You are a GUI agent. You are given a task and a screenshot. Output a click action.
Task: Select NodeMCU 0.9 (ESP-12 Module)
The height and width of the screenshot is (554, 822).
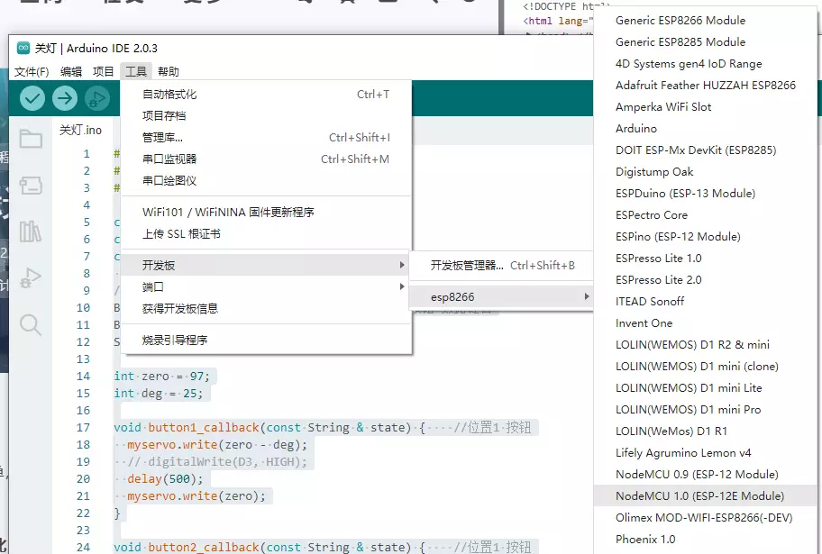[708, 475]
